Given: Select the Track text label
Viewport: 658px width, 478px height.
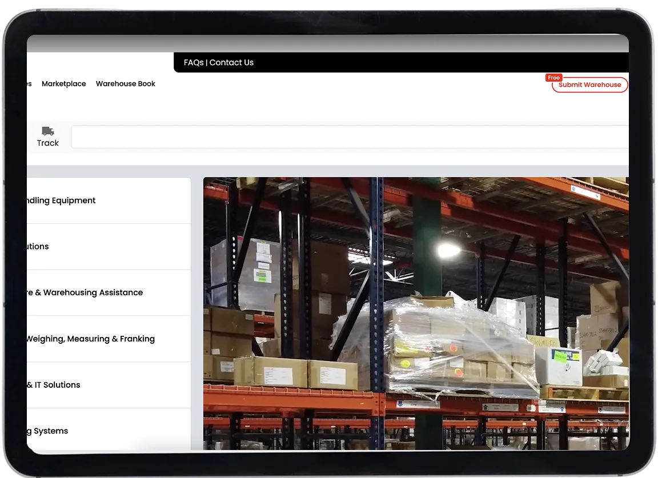Looking at the screenshot, I should point(48,143).
